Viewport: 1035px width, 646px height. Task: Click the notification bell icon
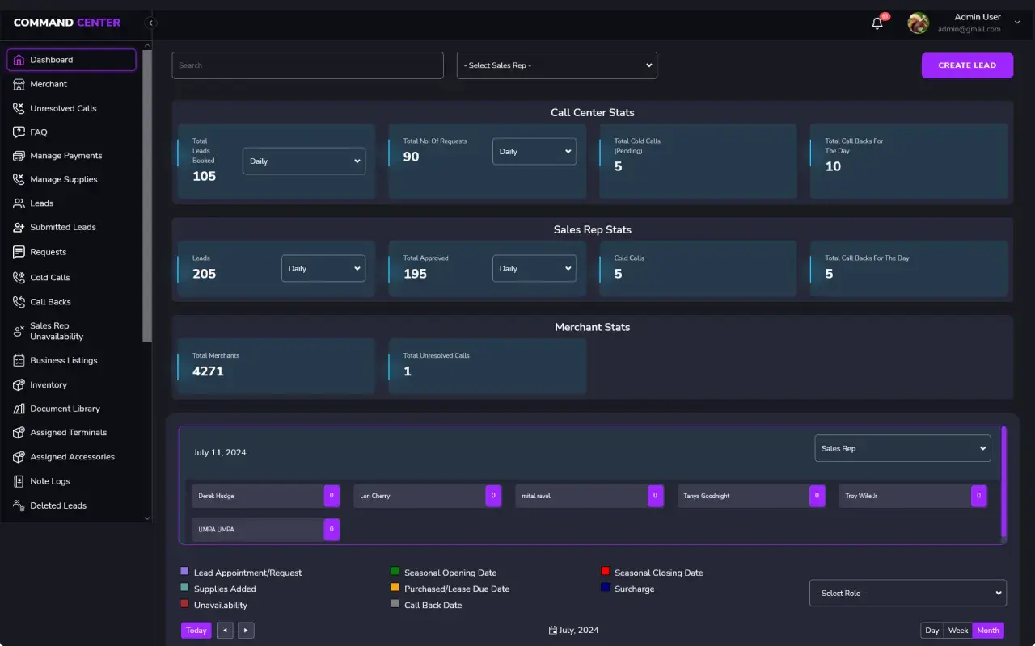[x=877, y=23]
